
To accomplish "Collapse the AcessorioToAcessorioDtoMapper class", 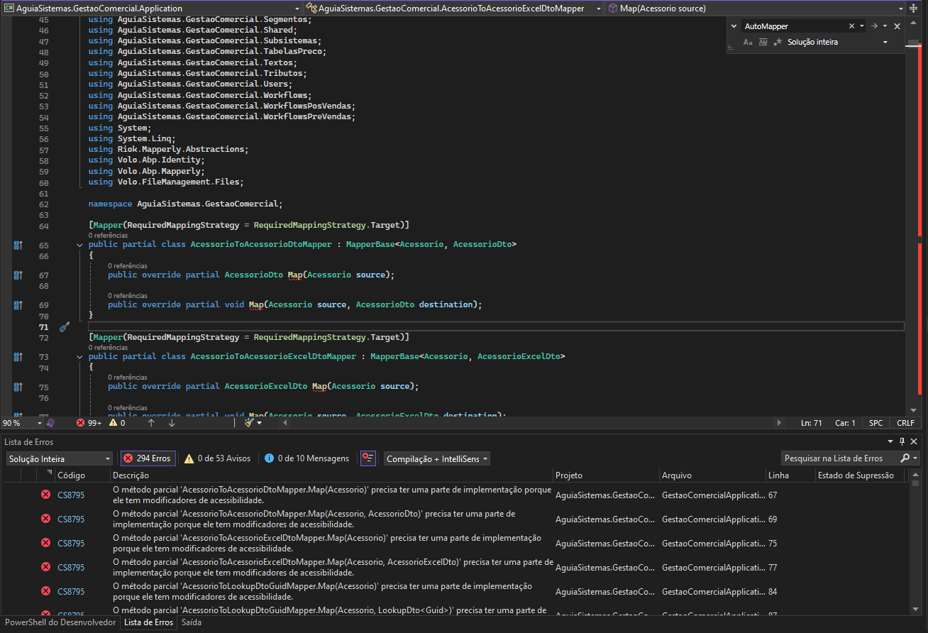I will [79, 245].
